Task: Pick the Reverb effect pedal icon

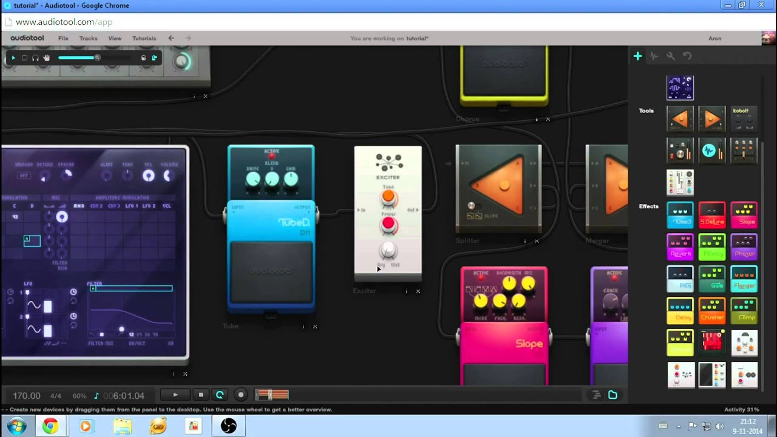Action: [680, 247]
